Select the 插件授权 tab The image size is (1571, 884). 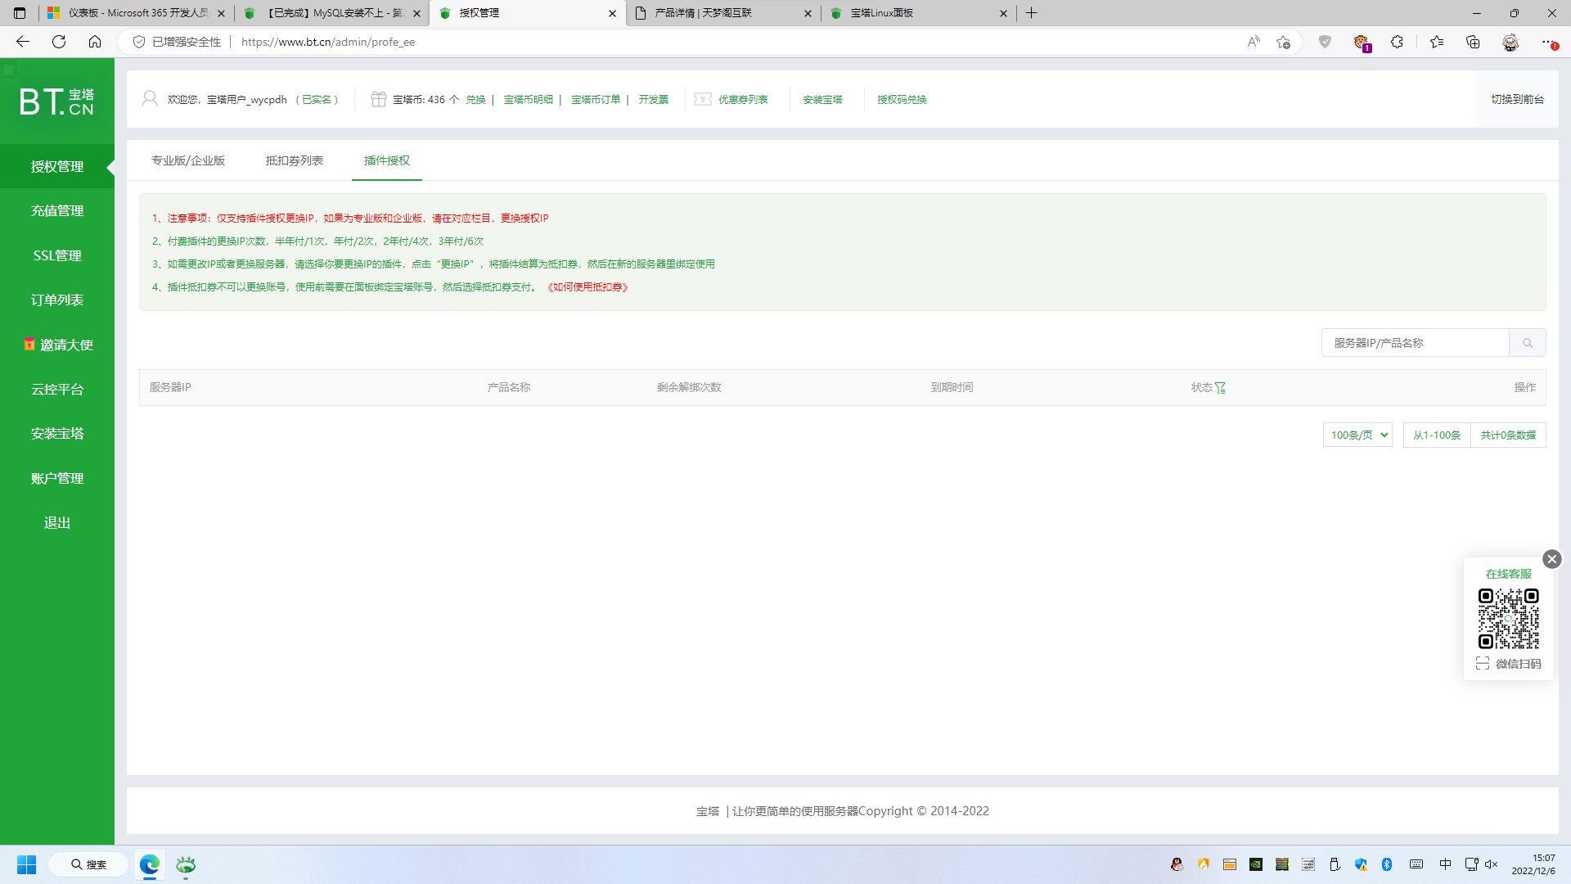(387, 160)
